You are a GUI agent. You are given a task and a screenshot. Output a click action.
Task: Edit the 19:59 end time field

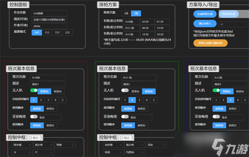(x=162, y=34)
